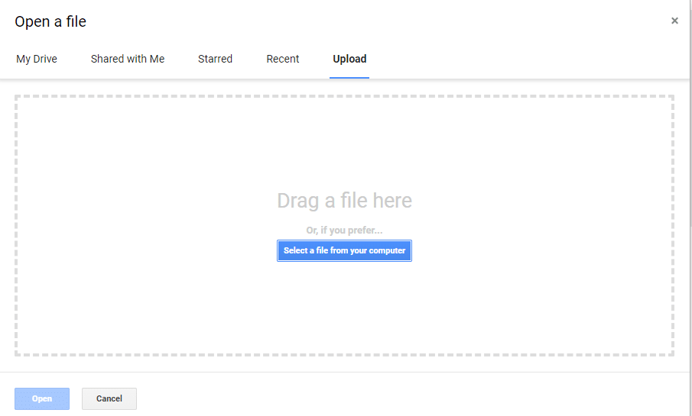Click Select a file from your computer

click(344, 251)
